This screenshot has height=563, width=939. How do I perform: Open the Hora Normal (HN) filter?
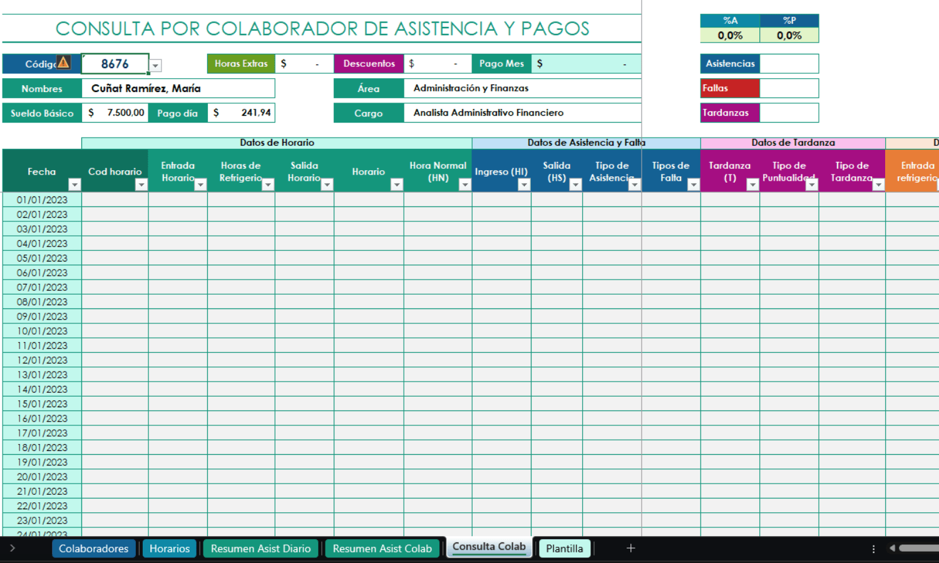pyautogui.click(x=464, y=185)
